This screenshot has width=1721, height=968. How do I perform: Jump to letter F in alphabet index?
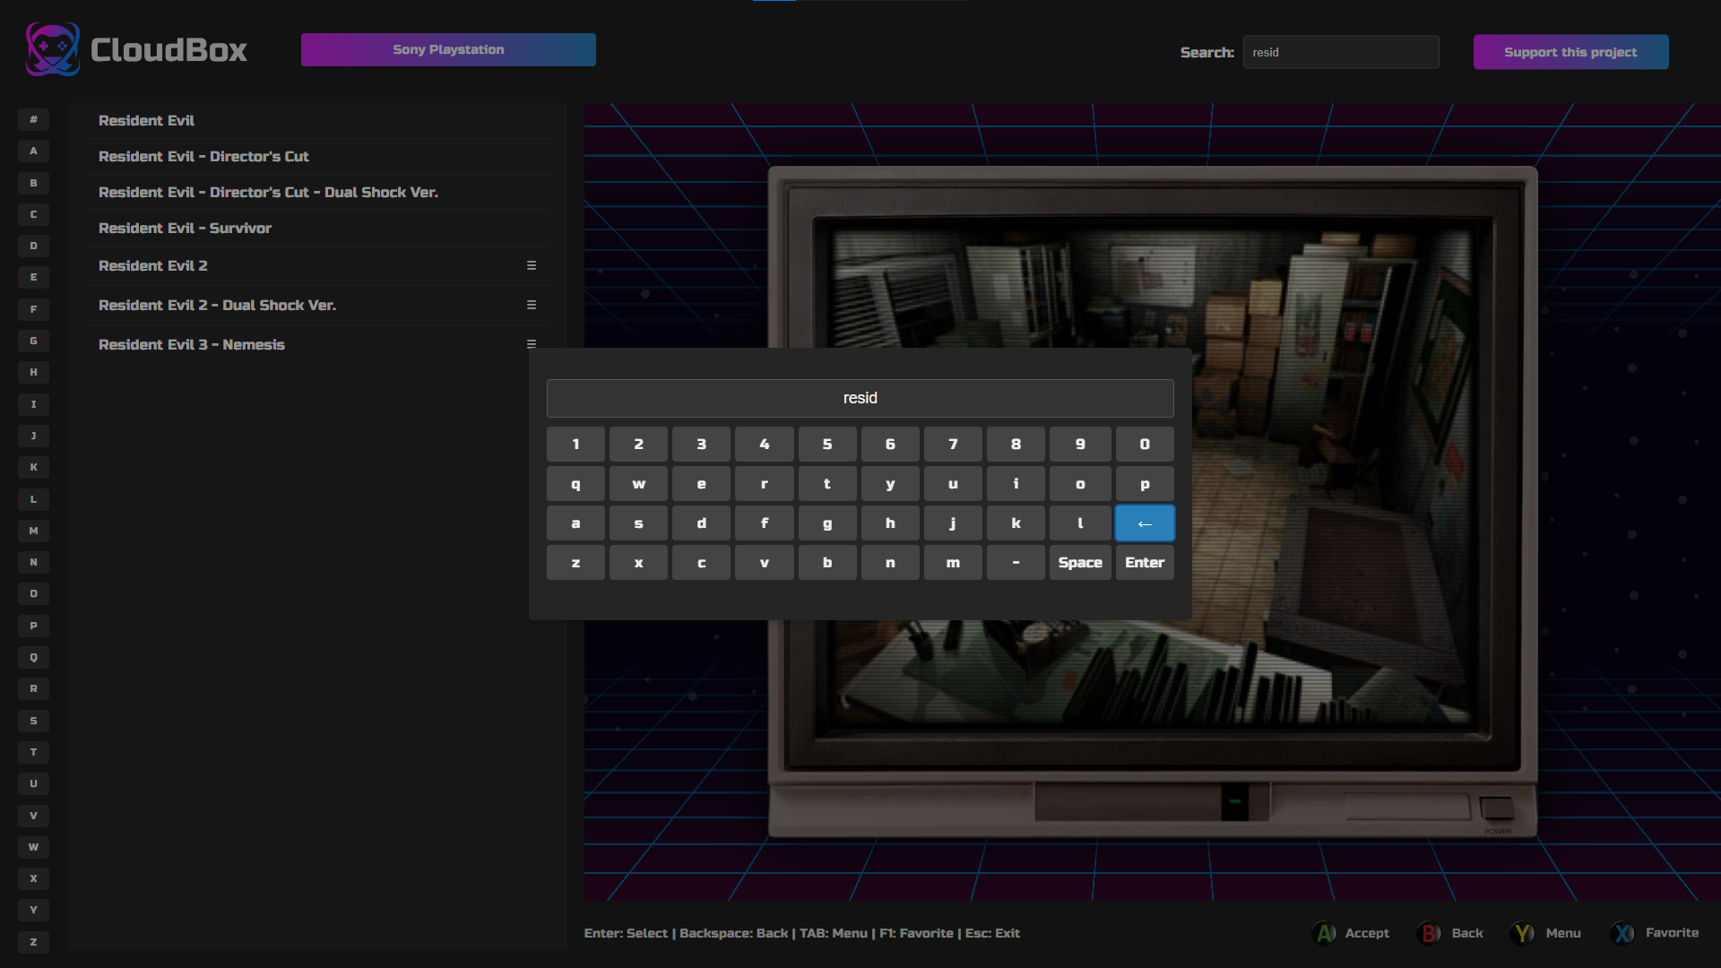point(33,309)
